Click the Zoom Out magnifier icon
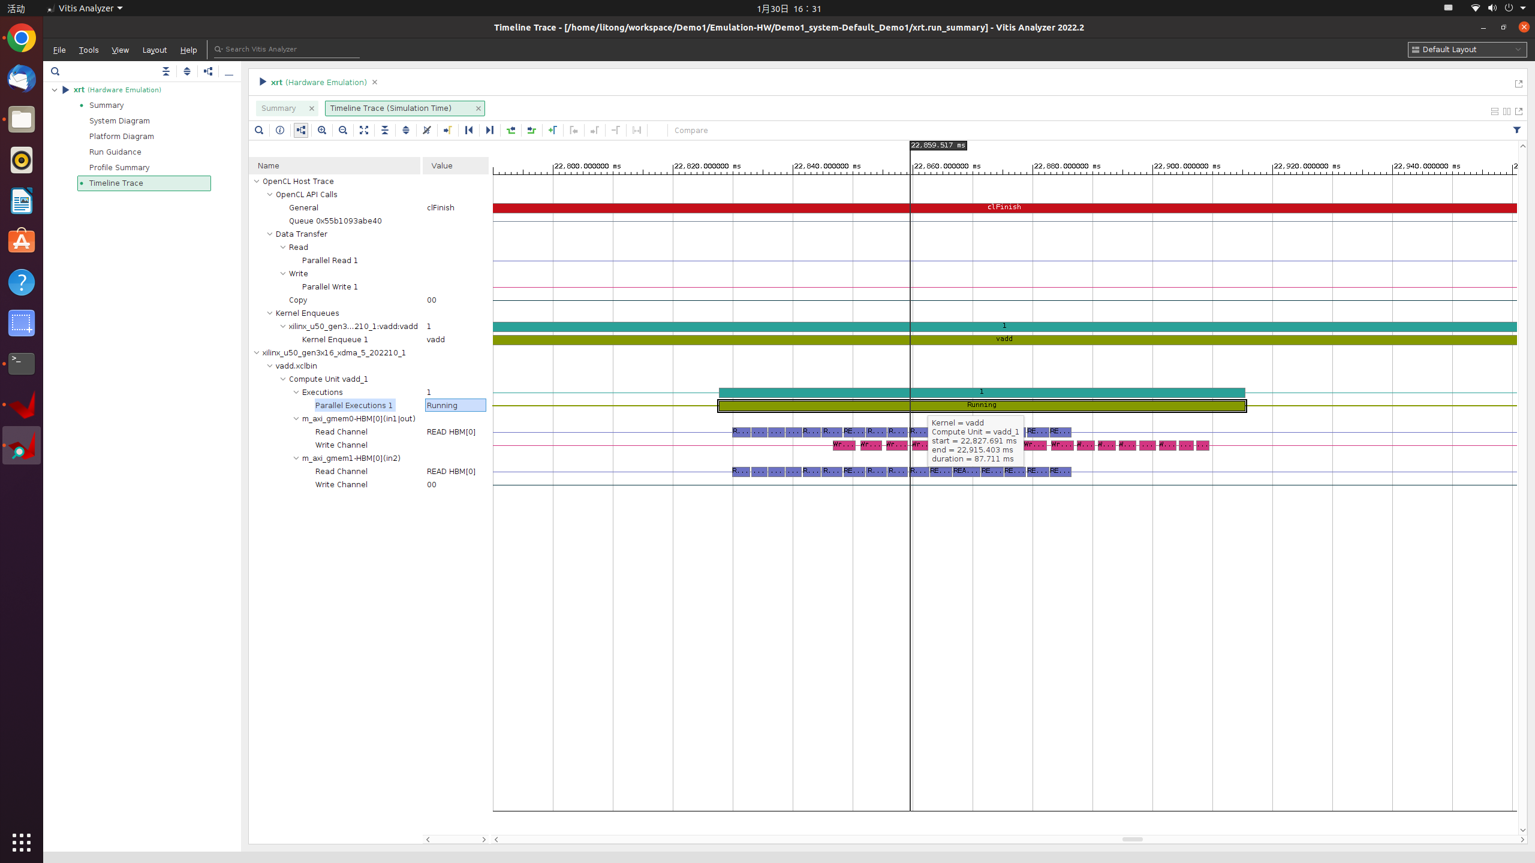The width and height of the screenshot is (1535, 863). click(343, 130)
